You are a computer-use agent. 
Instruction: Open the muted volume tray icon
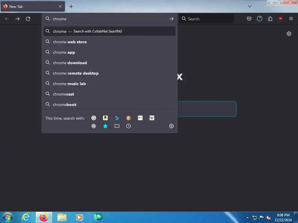pyautogui.click(x=269, y=217)
